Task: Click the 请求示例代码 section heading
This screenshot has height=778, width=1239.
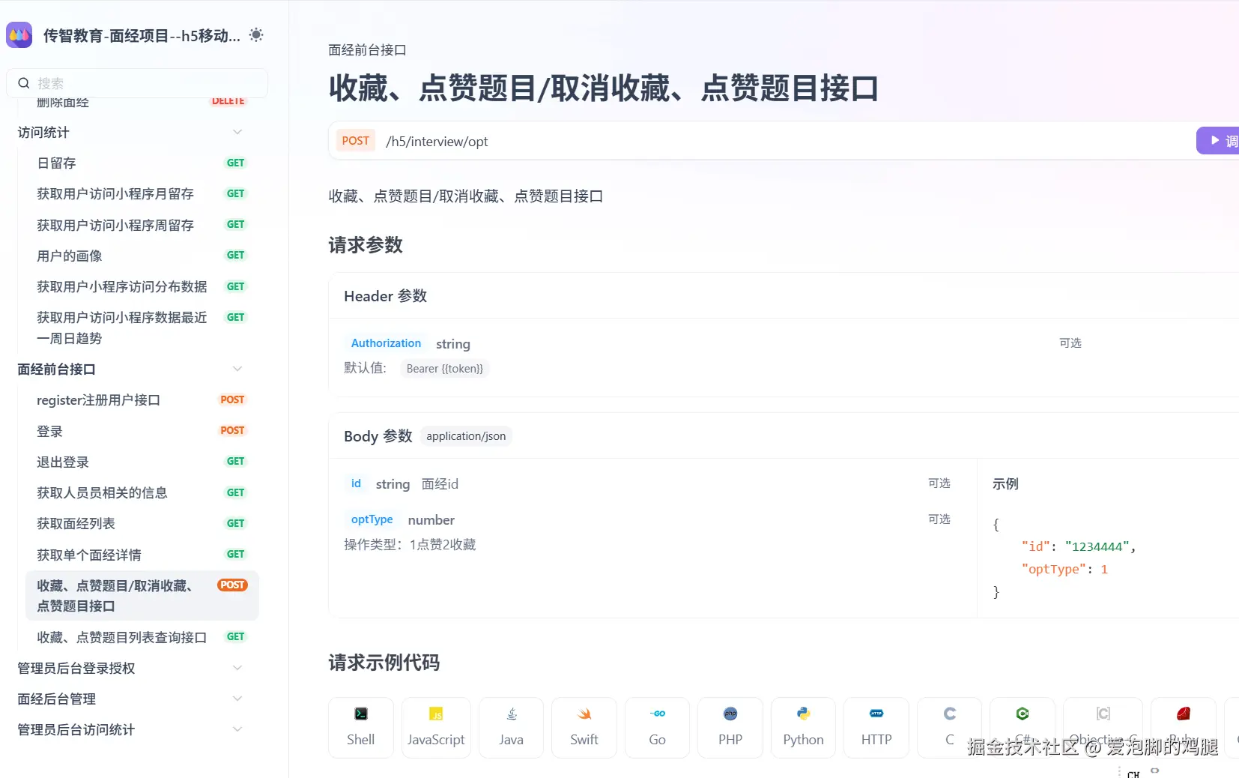Action: pos(384,663)
